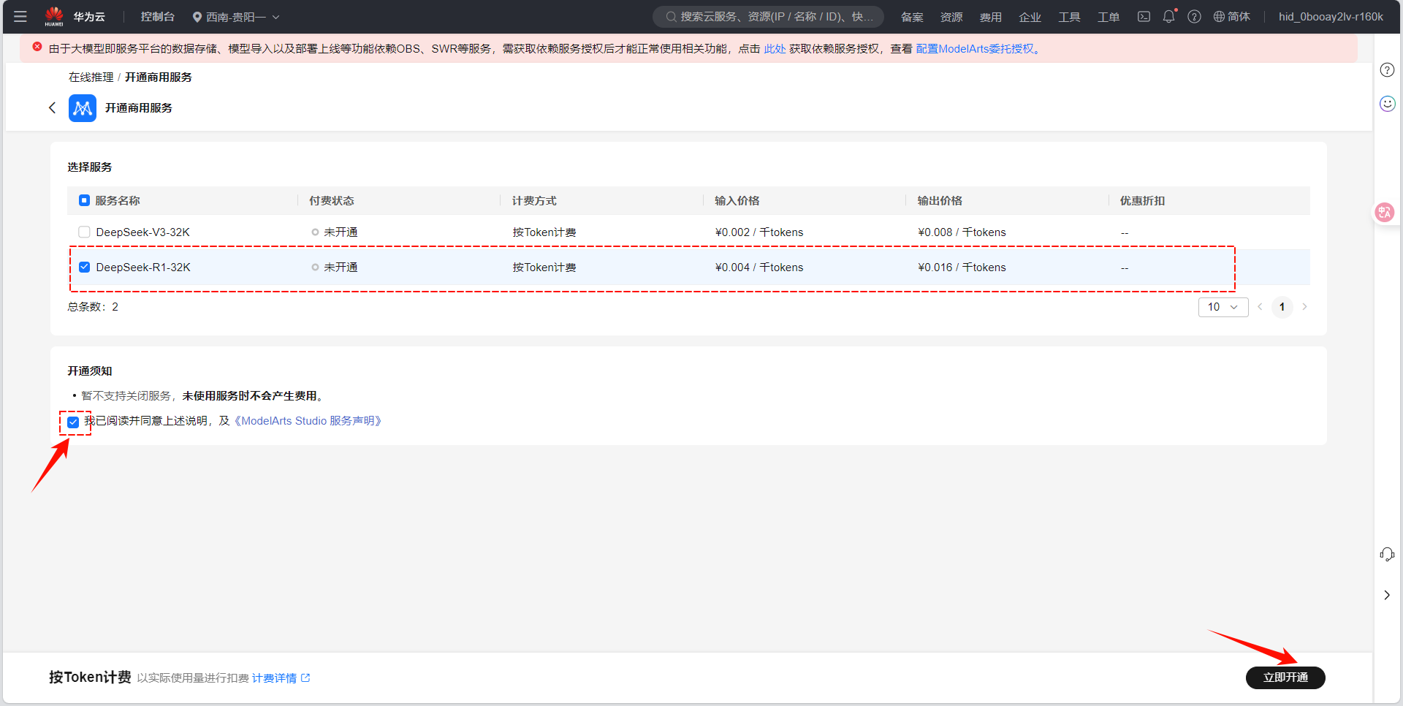
Task: Expand the right sidebar chevron
Action: point(1387,595)
